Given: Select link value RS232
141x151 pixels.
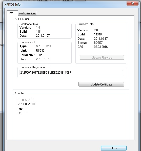Looking at the screenshot, I should pos(40,51).
